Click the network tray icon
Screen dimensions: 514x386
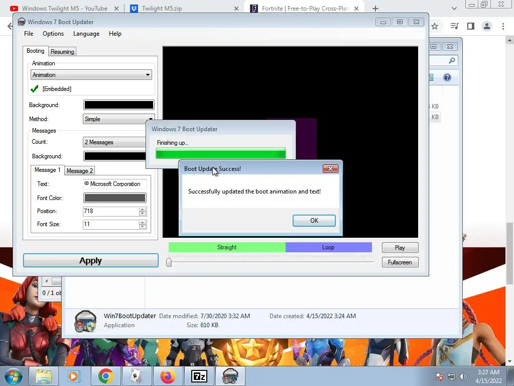pos(451,376)
